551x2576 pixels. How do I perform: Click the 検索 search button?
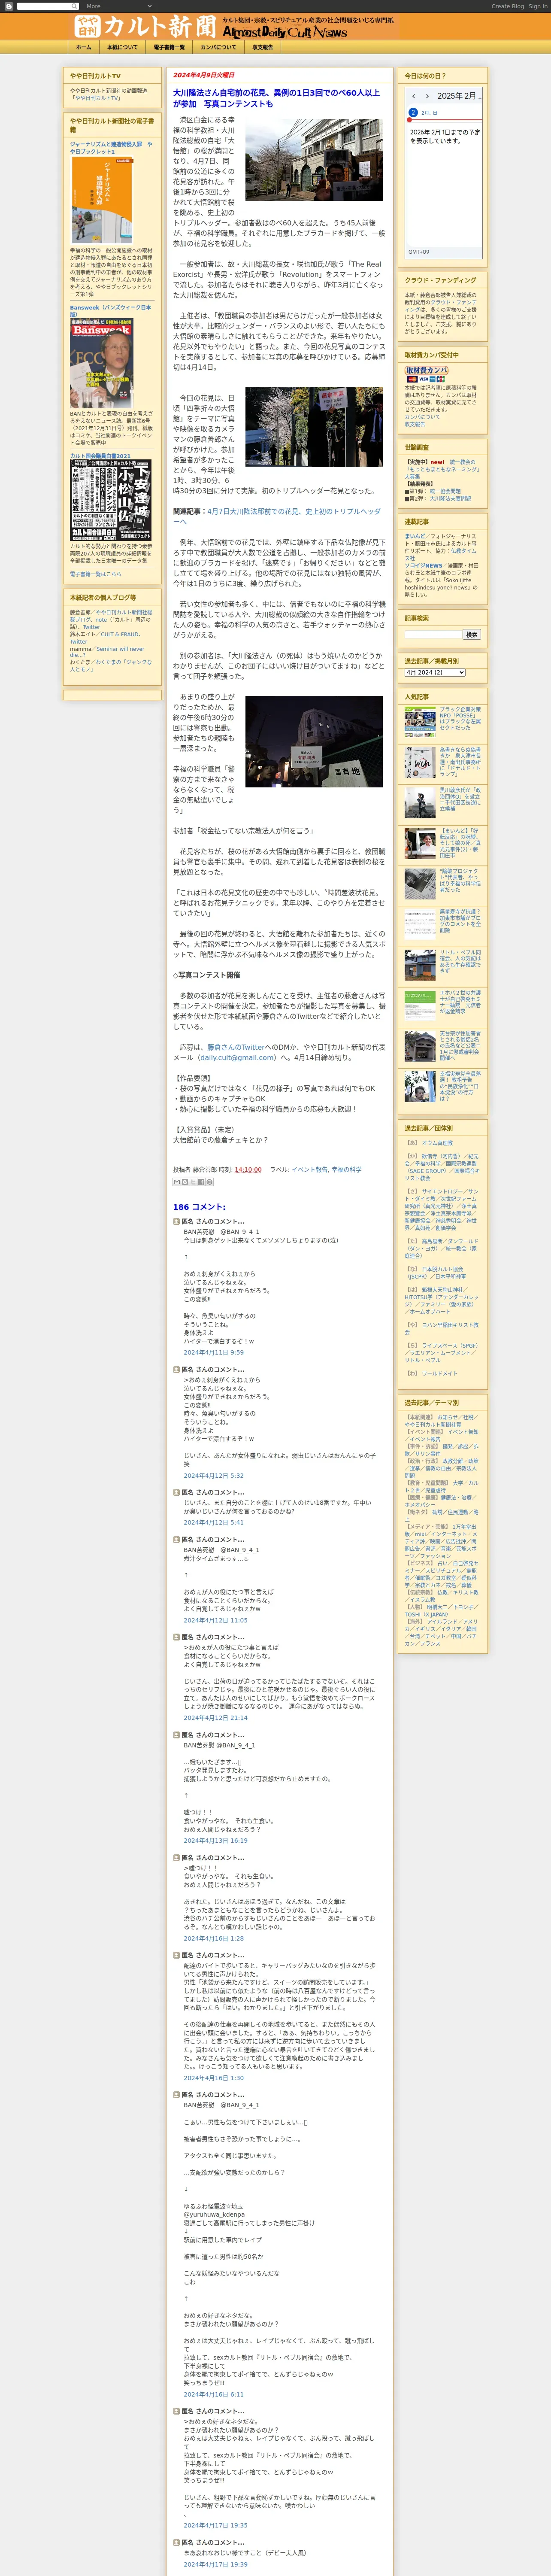[471, 635]
